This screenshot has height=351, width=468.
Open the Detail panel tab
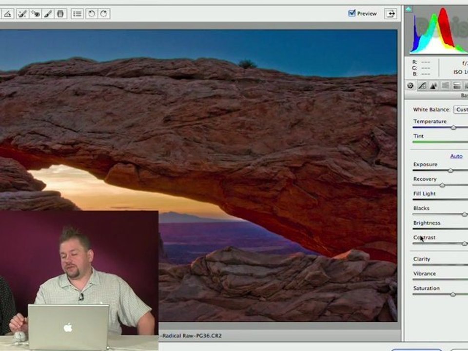click(434, 86)
